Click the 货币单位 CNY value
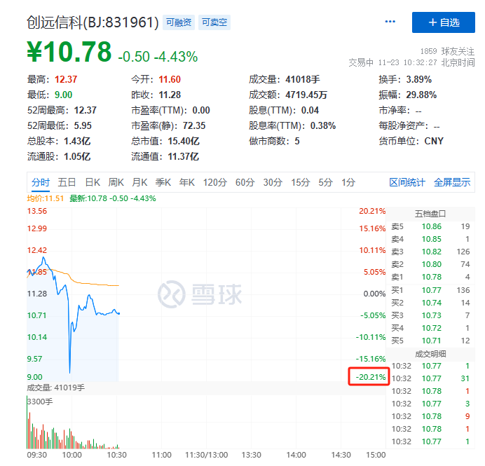This screenshot has width=485, height=466. [x=434, y=141]
